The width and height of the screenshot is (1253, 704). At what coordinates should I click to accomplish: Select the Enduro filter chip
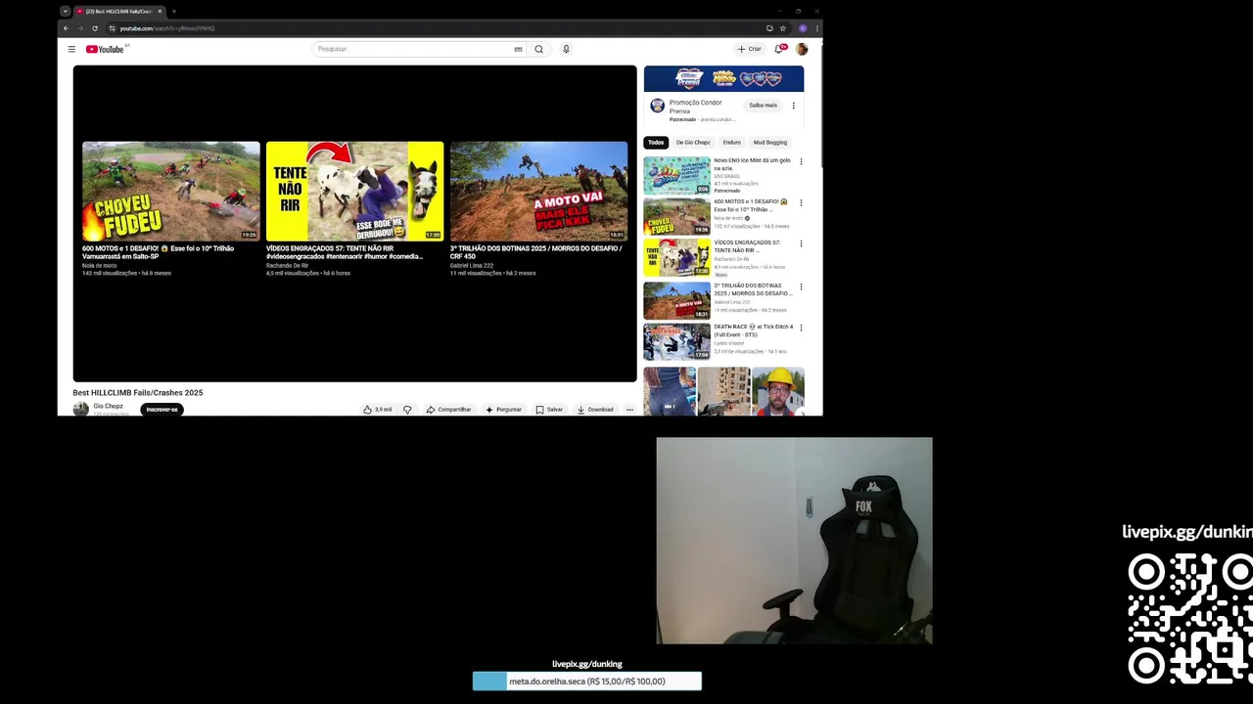[x=732, y=143]
